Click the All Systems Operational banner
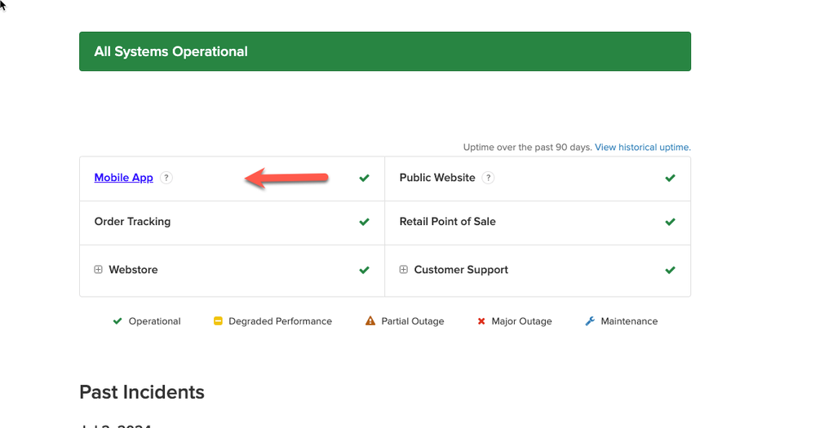This screenshot has width=815, height=428. pos(385,51)
